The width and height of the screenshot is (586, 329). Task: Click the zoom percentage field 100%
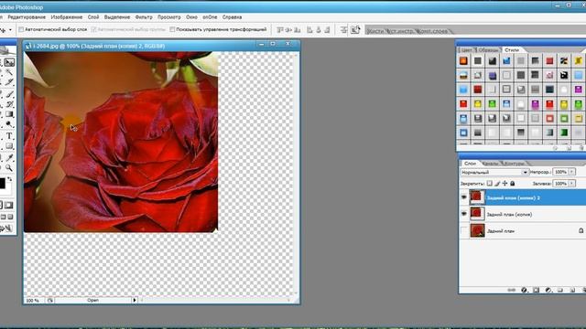33,301
